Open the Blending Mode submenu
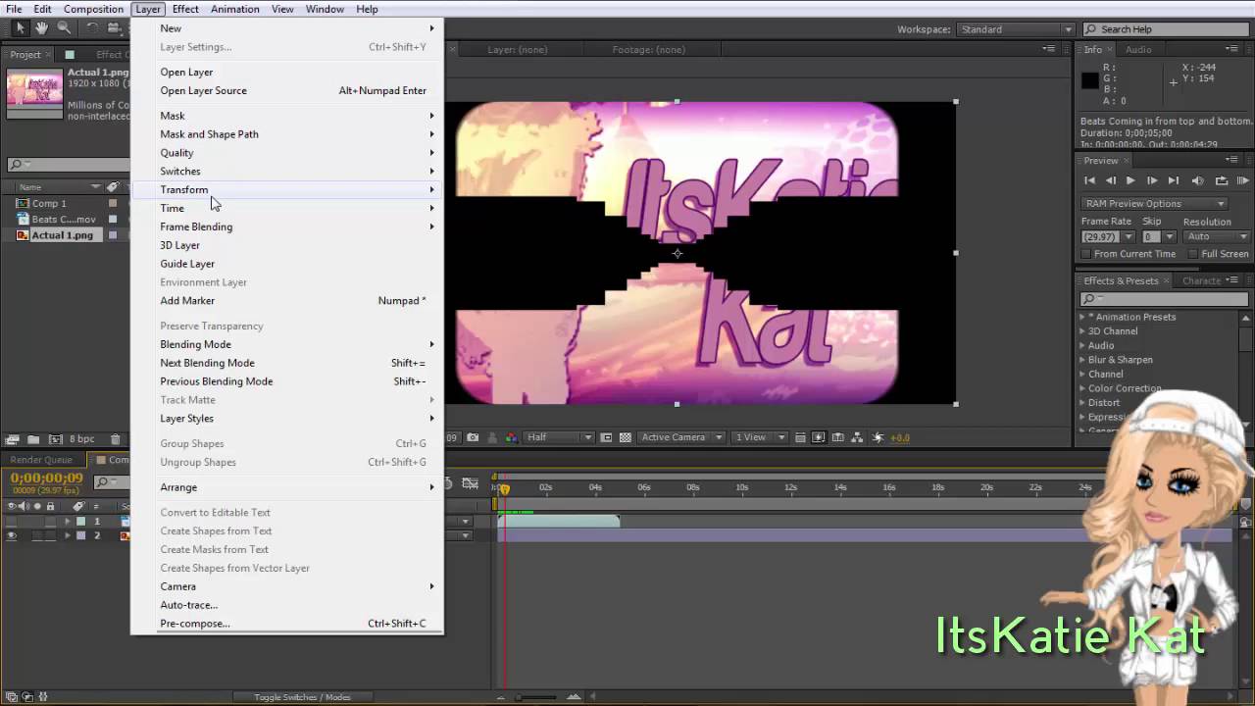The width and height of the screenshot is (1255, 706). (x=286, y=344)
